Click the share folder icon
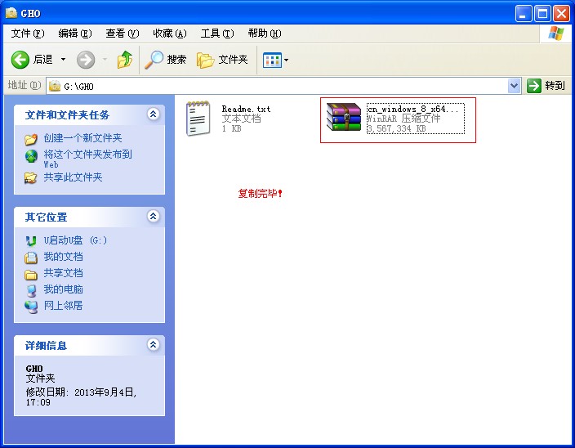Viewport: 575px width, 448px height. (x=30, y=178)
